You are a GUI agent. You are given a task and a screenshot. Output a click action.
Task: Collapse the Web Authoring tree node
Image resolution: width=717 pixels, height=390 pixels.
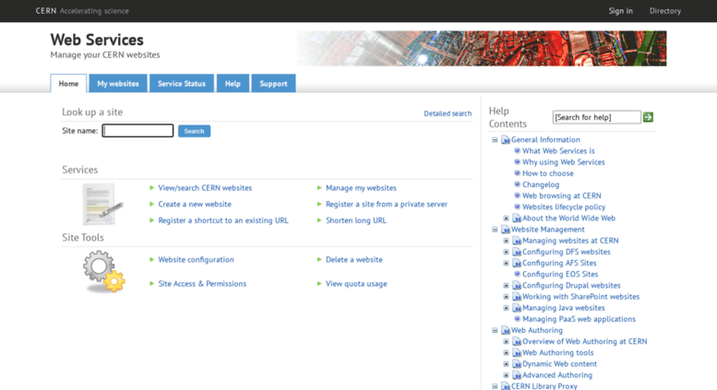point(495,330)
